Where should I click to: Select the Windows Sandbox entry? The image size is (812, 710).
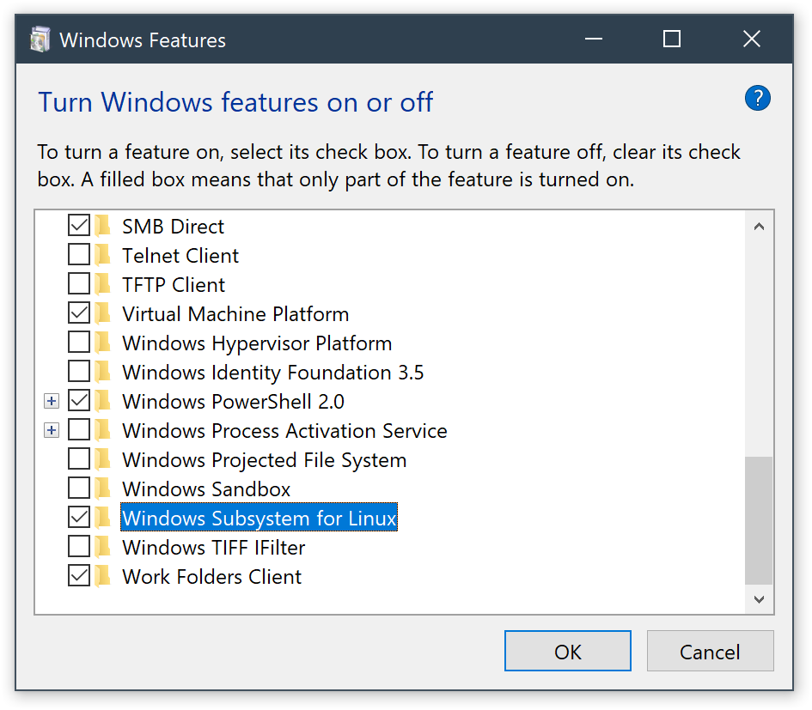(206, 489)
